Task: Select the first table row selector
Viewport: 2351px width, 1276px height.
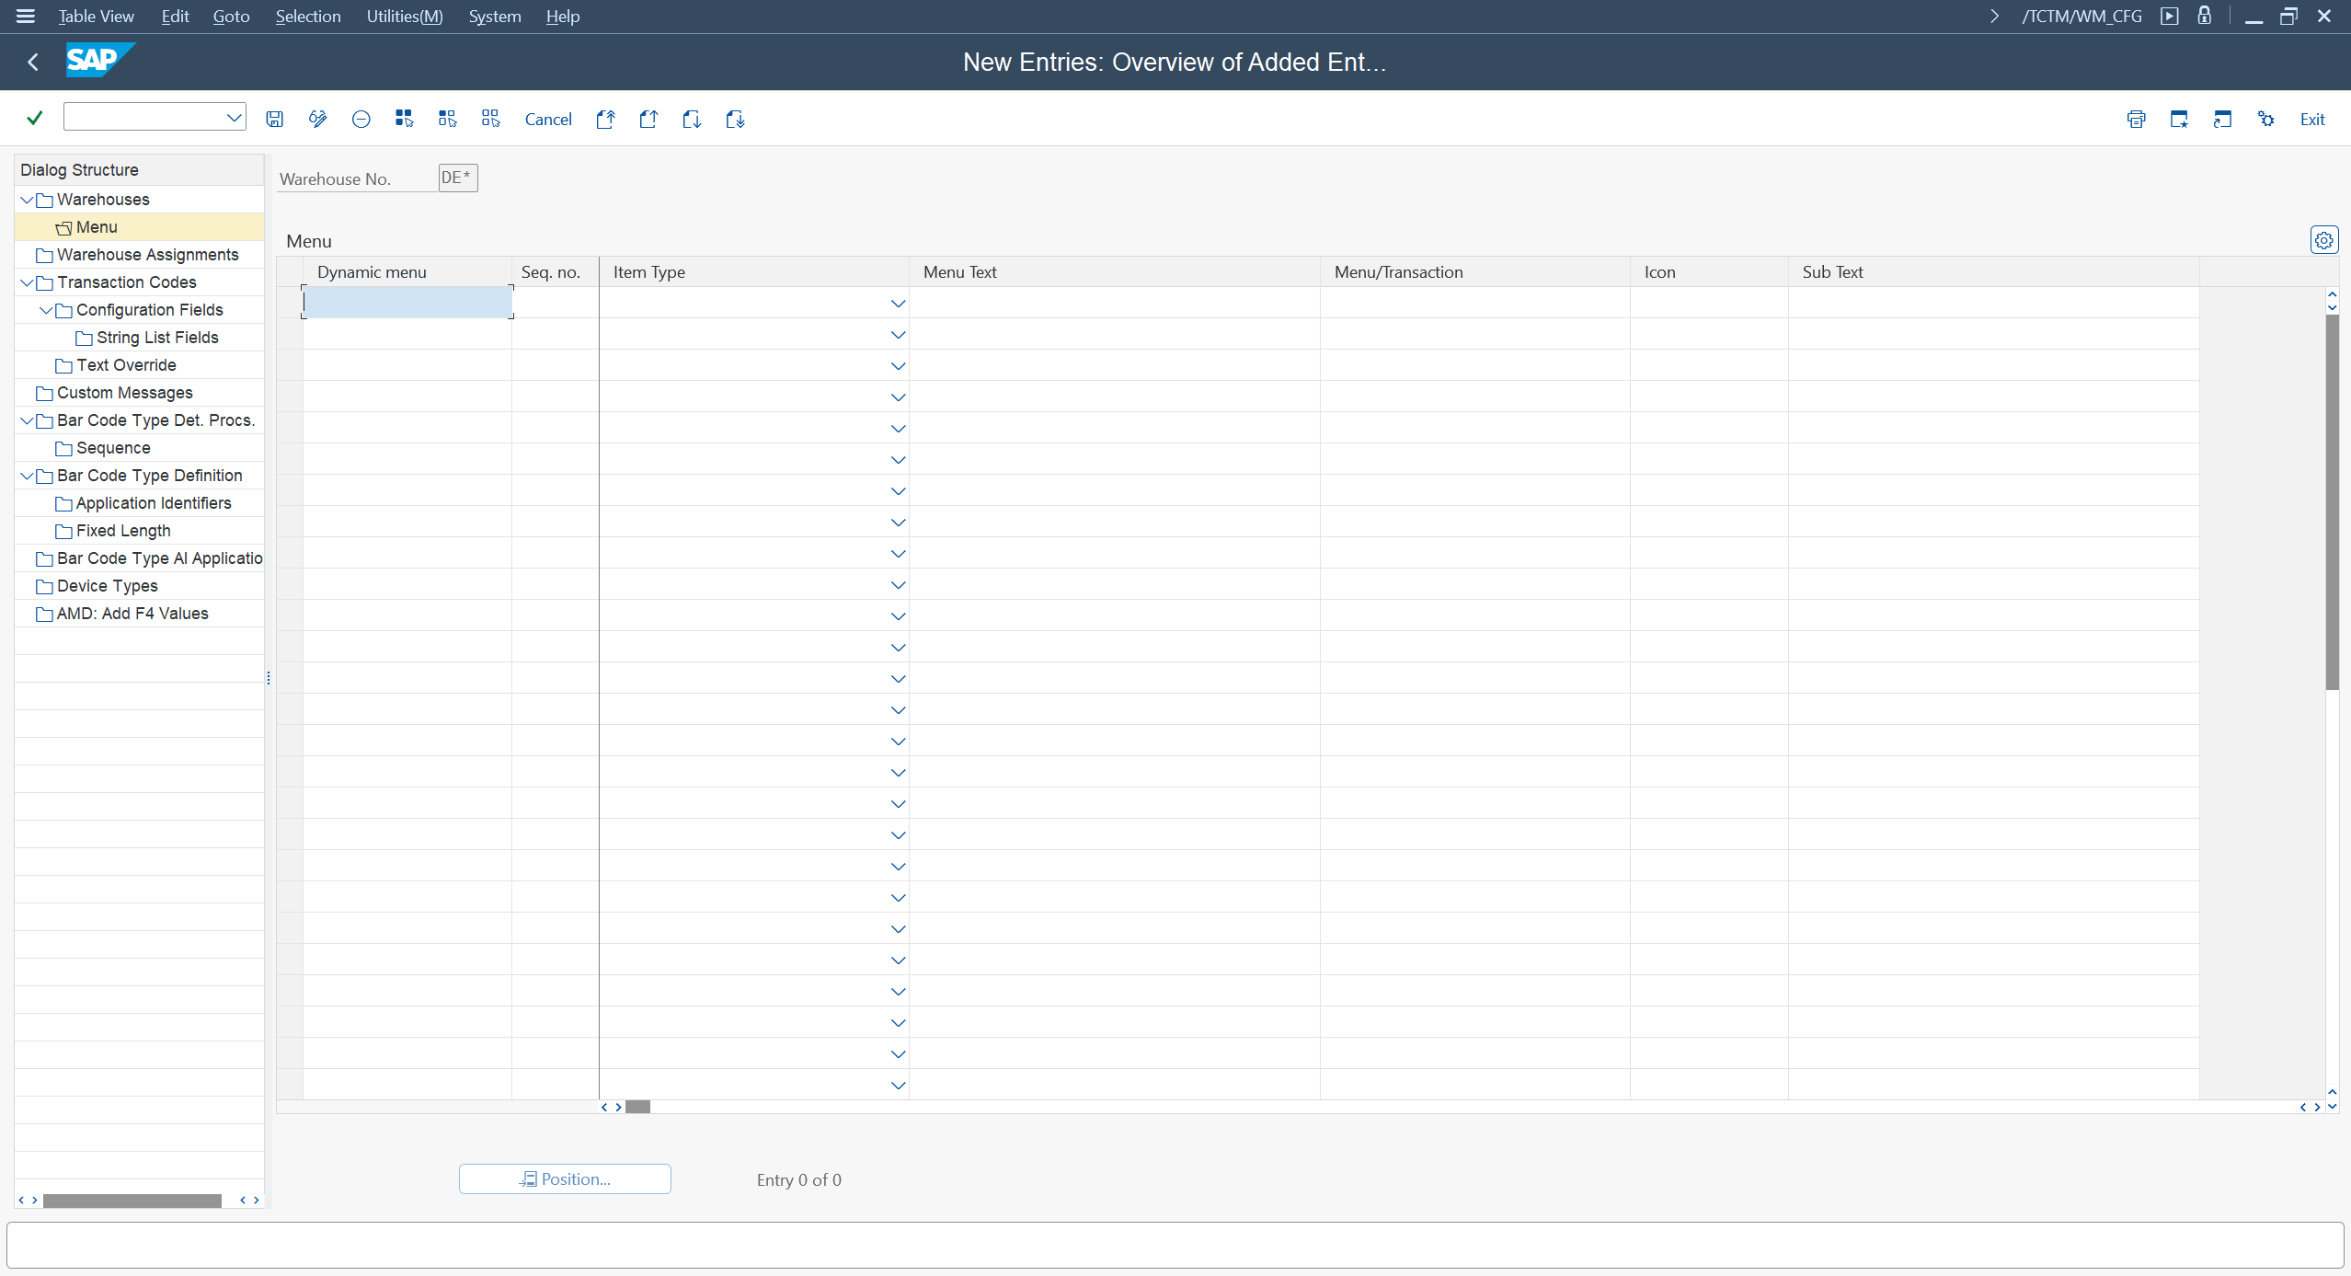Action: tap(290, 303)
